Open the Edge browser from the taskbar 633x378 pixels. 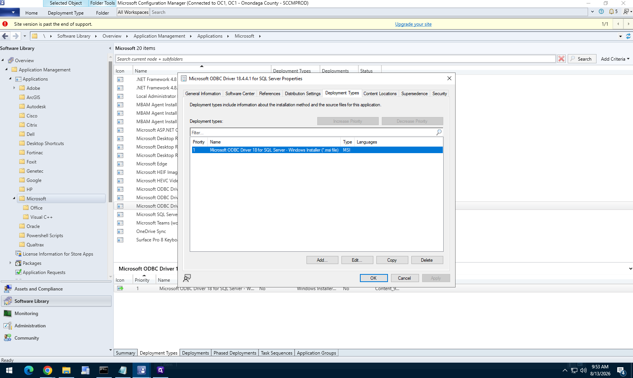[29, 370]
